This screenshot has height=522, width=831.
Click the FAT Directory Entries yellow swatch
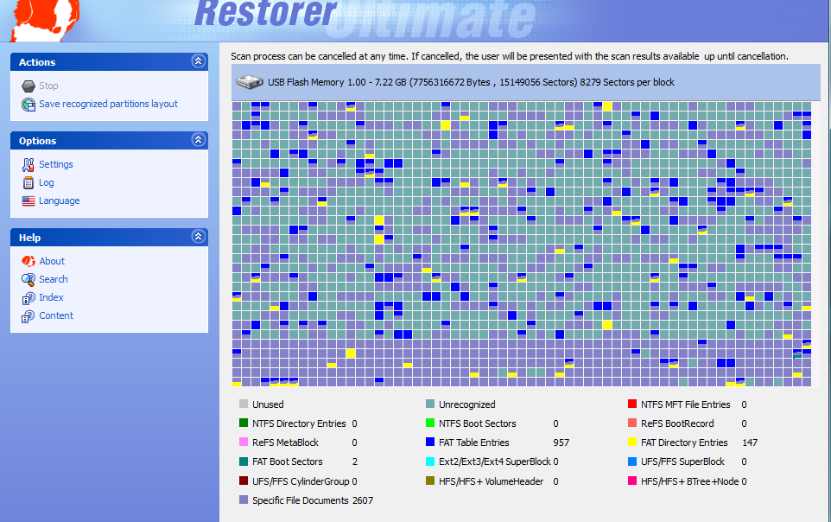(632, 442)
